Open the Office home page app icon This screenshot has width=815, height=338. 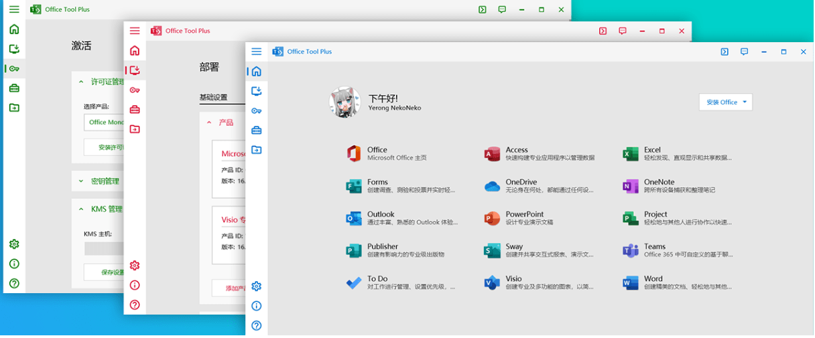pos(354,154)
